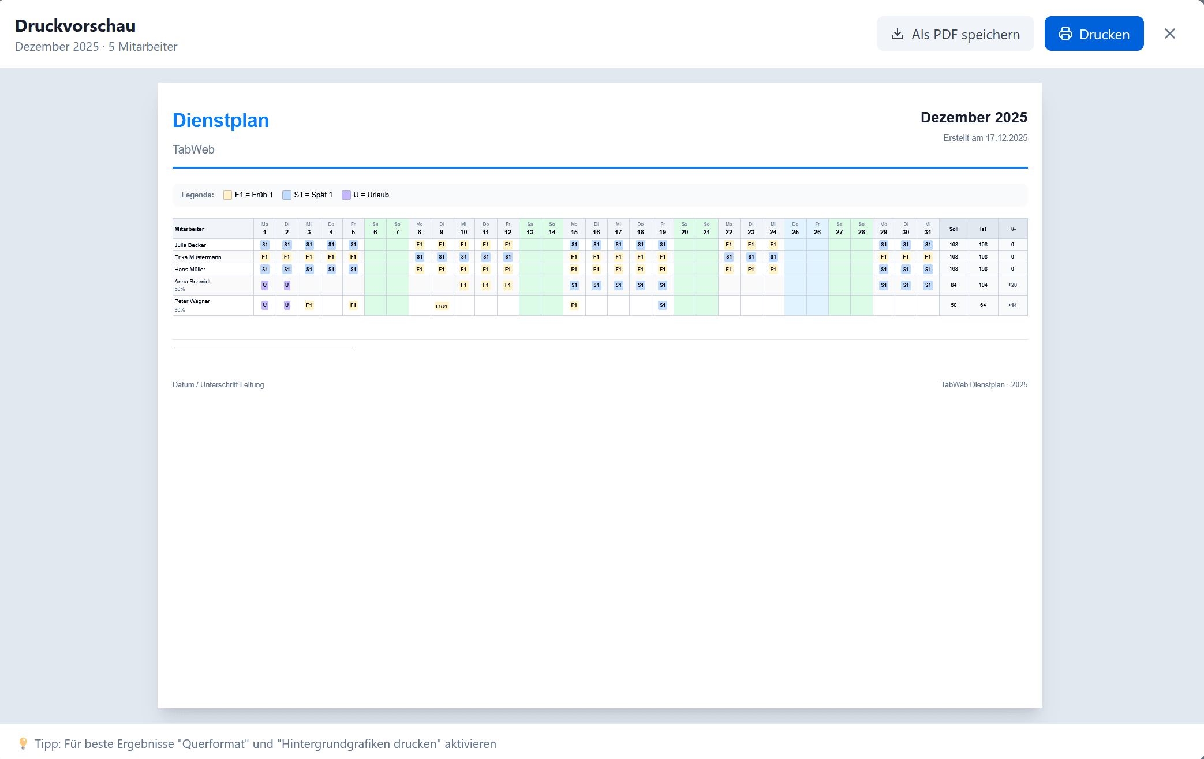The width and height of the screenshot is (1204, 759).
Task: Select Peter Wagner's purple U vacation badge
Action: [265, 305]
